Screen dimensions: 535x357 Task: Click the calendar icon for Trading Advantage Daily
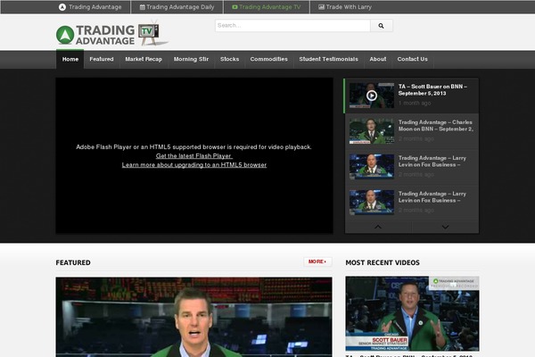click(143, 7)
